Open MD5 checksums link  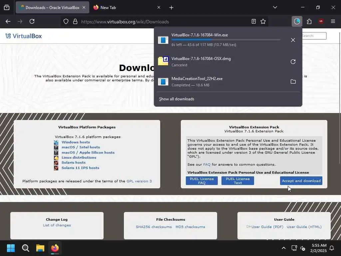click(x=190, y=227)
